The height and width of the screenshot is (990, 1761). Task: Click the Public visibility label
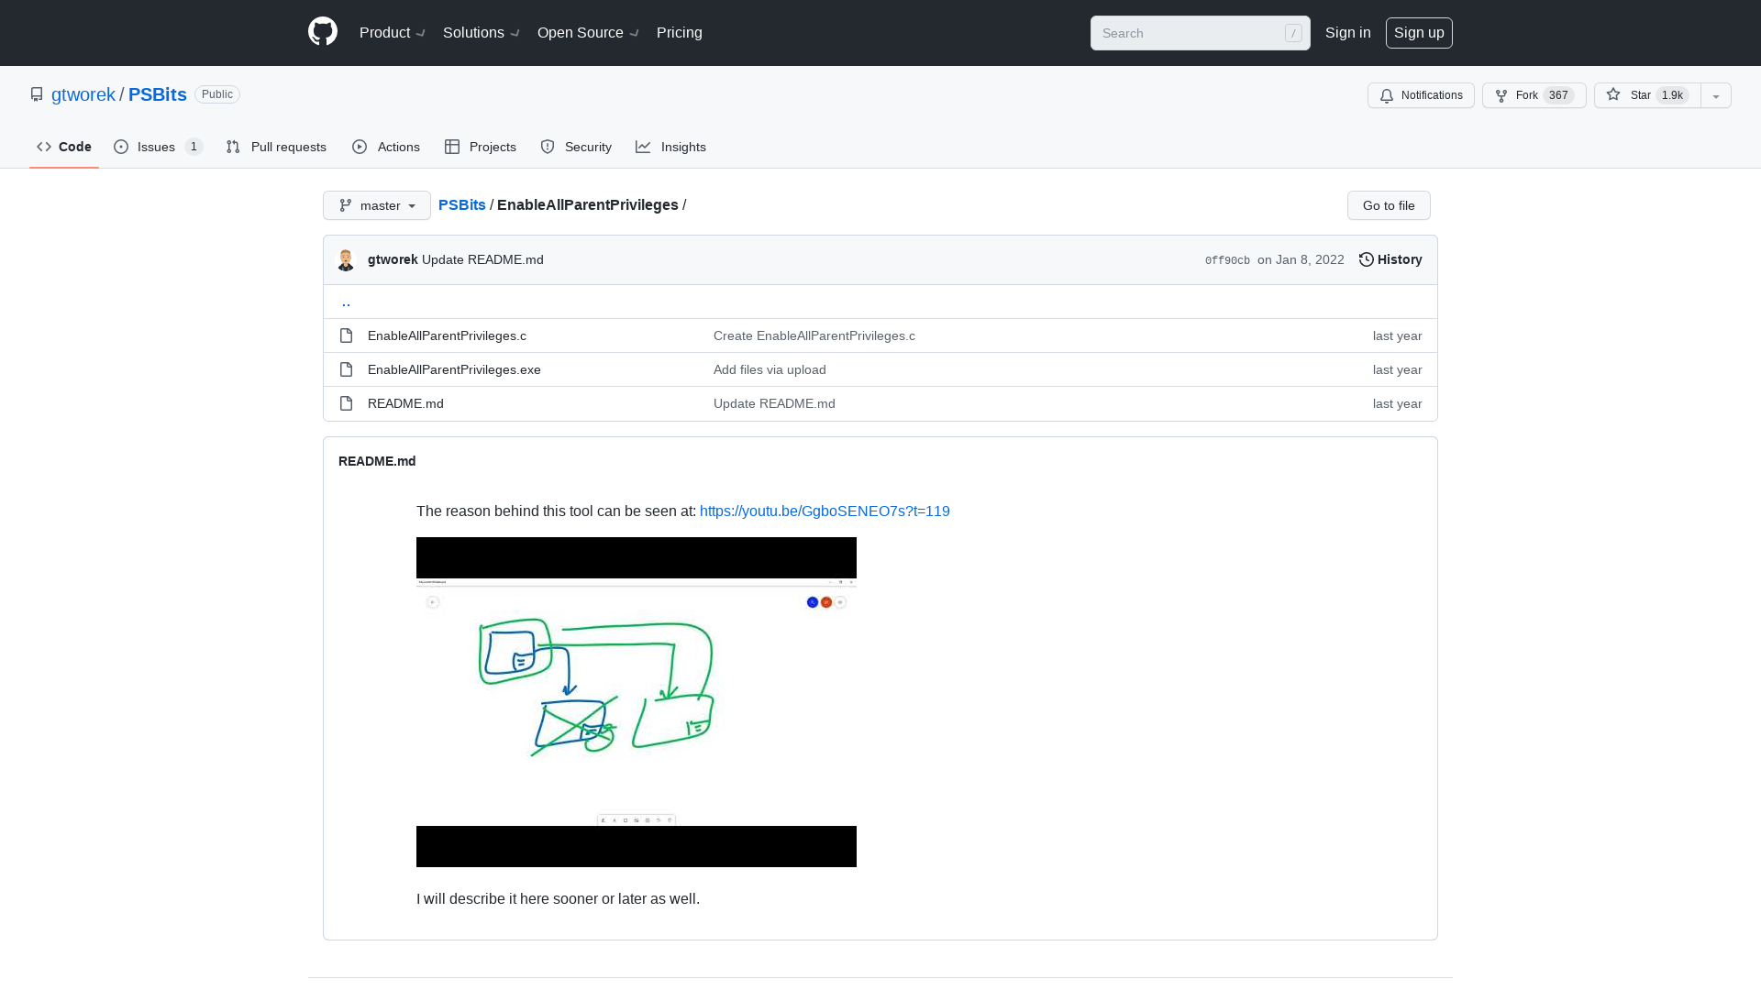[x=217, y=94]
